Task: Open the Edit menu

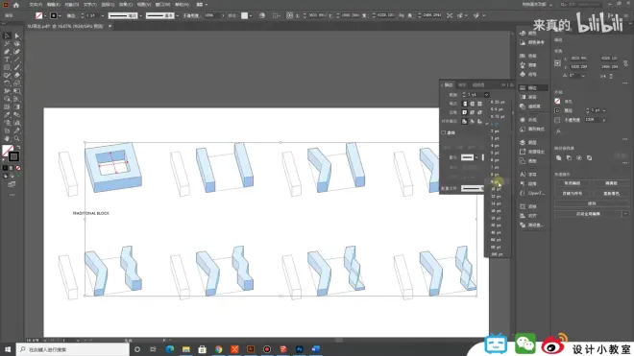Action: point(54,5)
